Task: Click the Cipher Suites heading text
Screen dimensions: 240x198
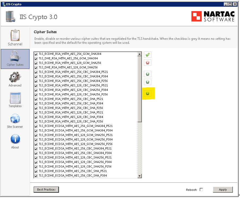Action: [45, 32]
